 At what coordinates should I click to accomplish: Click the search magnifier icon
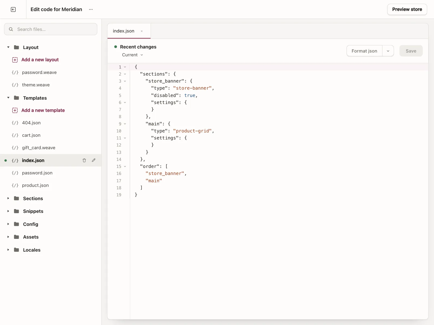11,29
